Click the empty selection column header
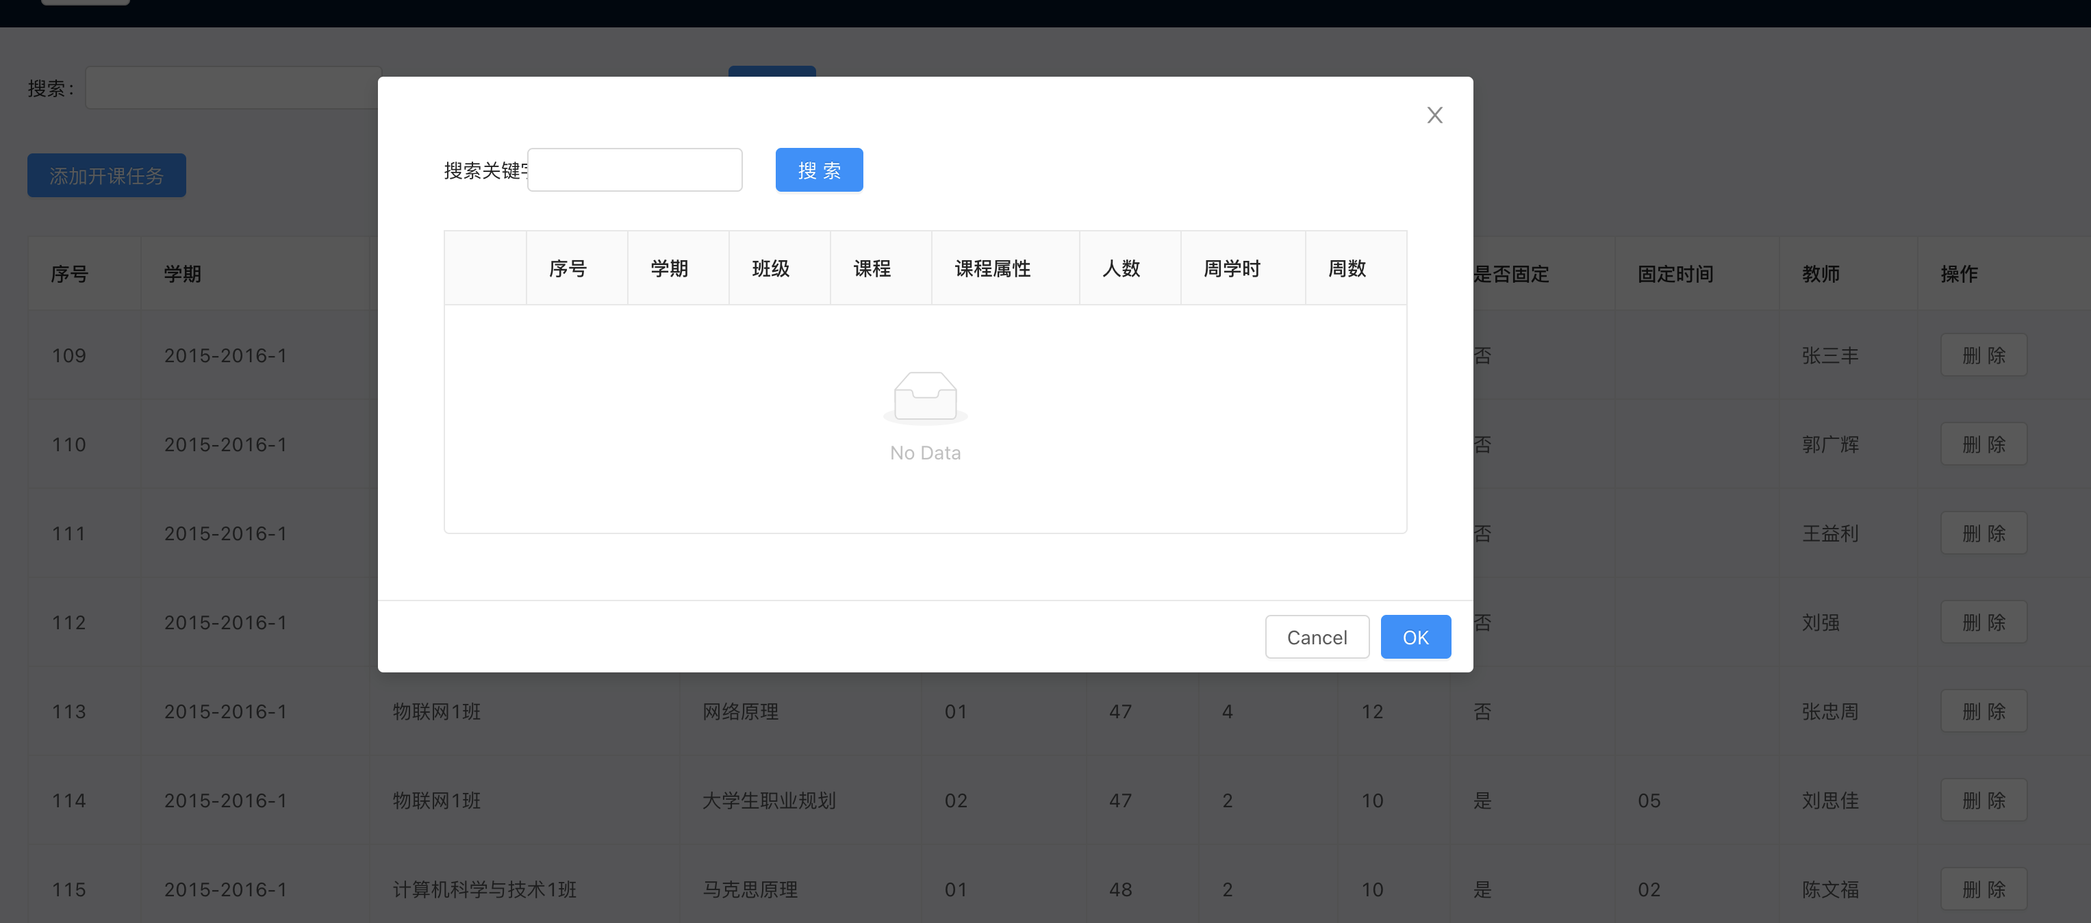 click(485, 268)
